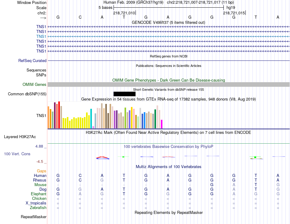The image size is (290, 224).
Task: Click the Layered H3K27Ac track label
Action: coord(20,137)
